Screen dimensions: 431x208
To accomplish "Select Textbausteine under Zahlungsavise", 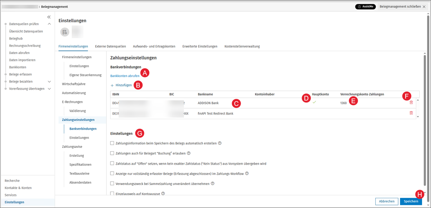I will click(x=80, y=174).
